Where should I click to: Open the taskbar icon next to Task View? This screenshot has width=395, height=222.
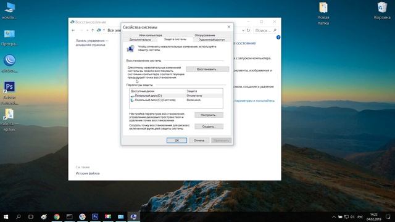click(44, 216)
